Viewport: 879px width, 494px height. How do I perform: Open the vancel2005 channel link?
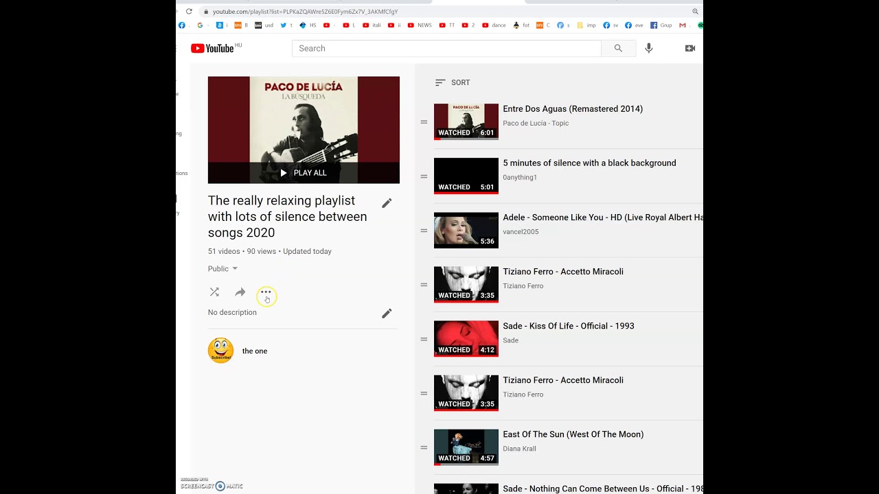pos(521,232)
